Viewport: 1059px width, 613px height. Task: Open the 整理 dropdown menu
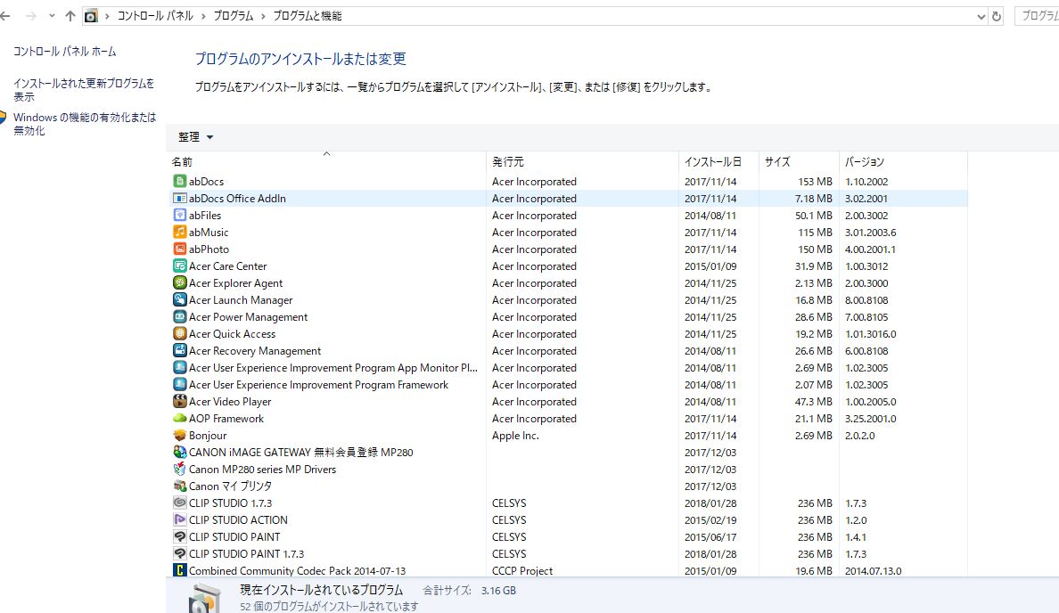click(x=195, y=137)
